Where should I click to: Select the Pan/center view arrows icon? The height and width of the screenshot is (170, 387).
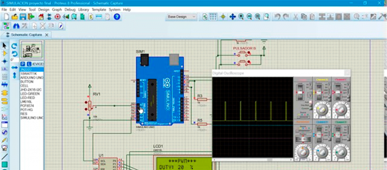pos(232,17)
